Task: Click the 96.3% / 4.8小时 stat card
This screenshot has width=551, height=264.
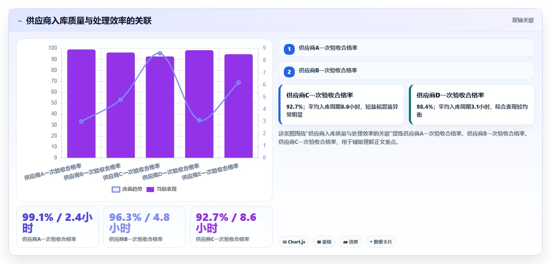Action: [144, 226]
